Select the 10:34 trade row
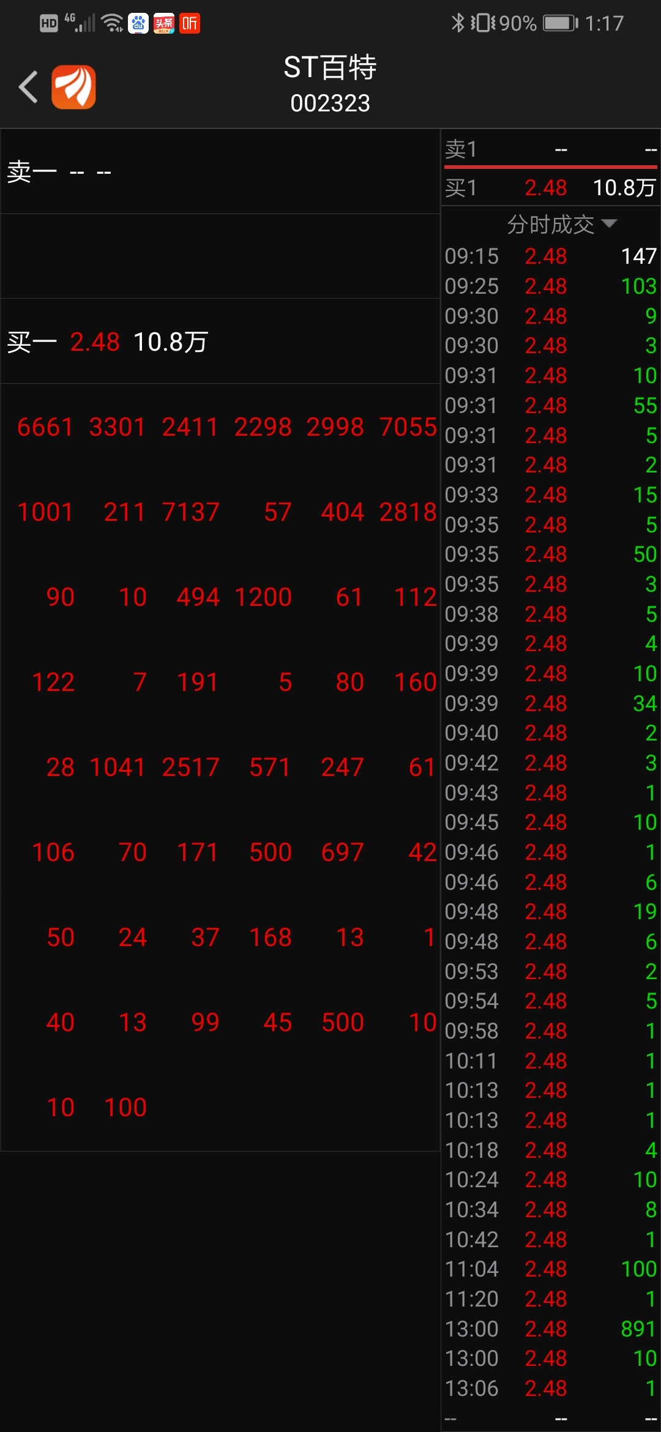Screen dimensions: 661x1432 point(551,1209)
